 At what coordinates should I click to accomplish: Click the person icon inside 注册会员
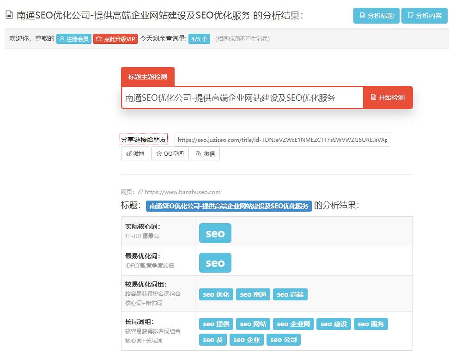[x=62, y=39]
